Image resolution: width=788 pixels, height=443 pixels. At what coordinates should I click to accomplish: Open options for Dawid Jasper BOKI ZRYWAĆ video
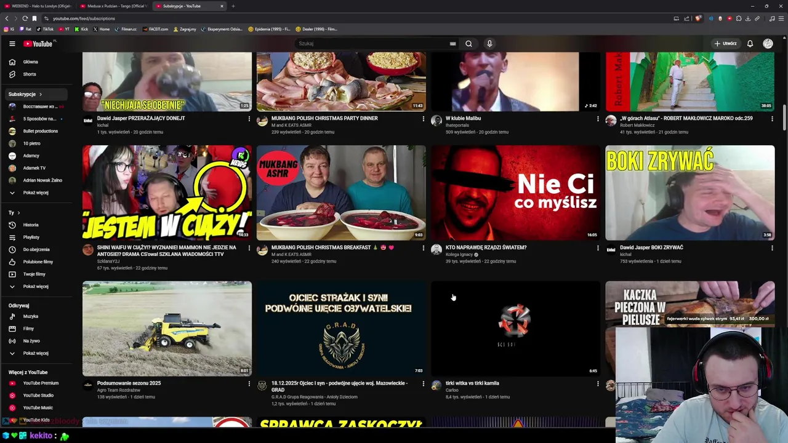coord(772,248)
